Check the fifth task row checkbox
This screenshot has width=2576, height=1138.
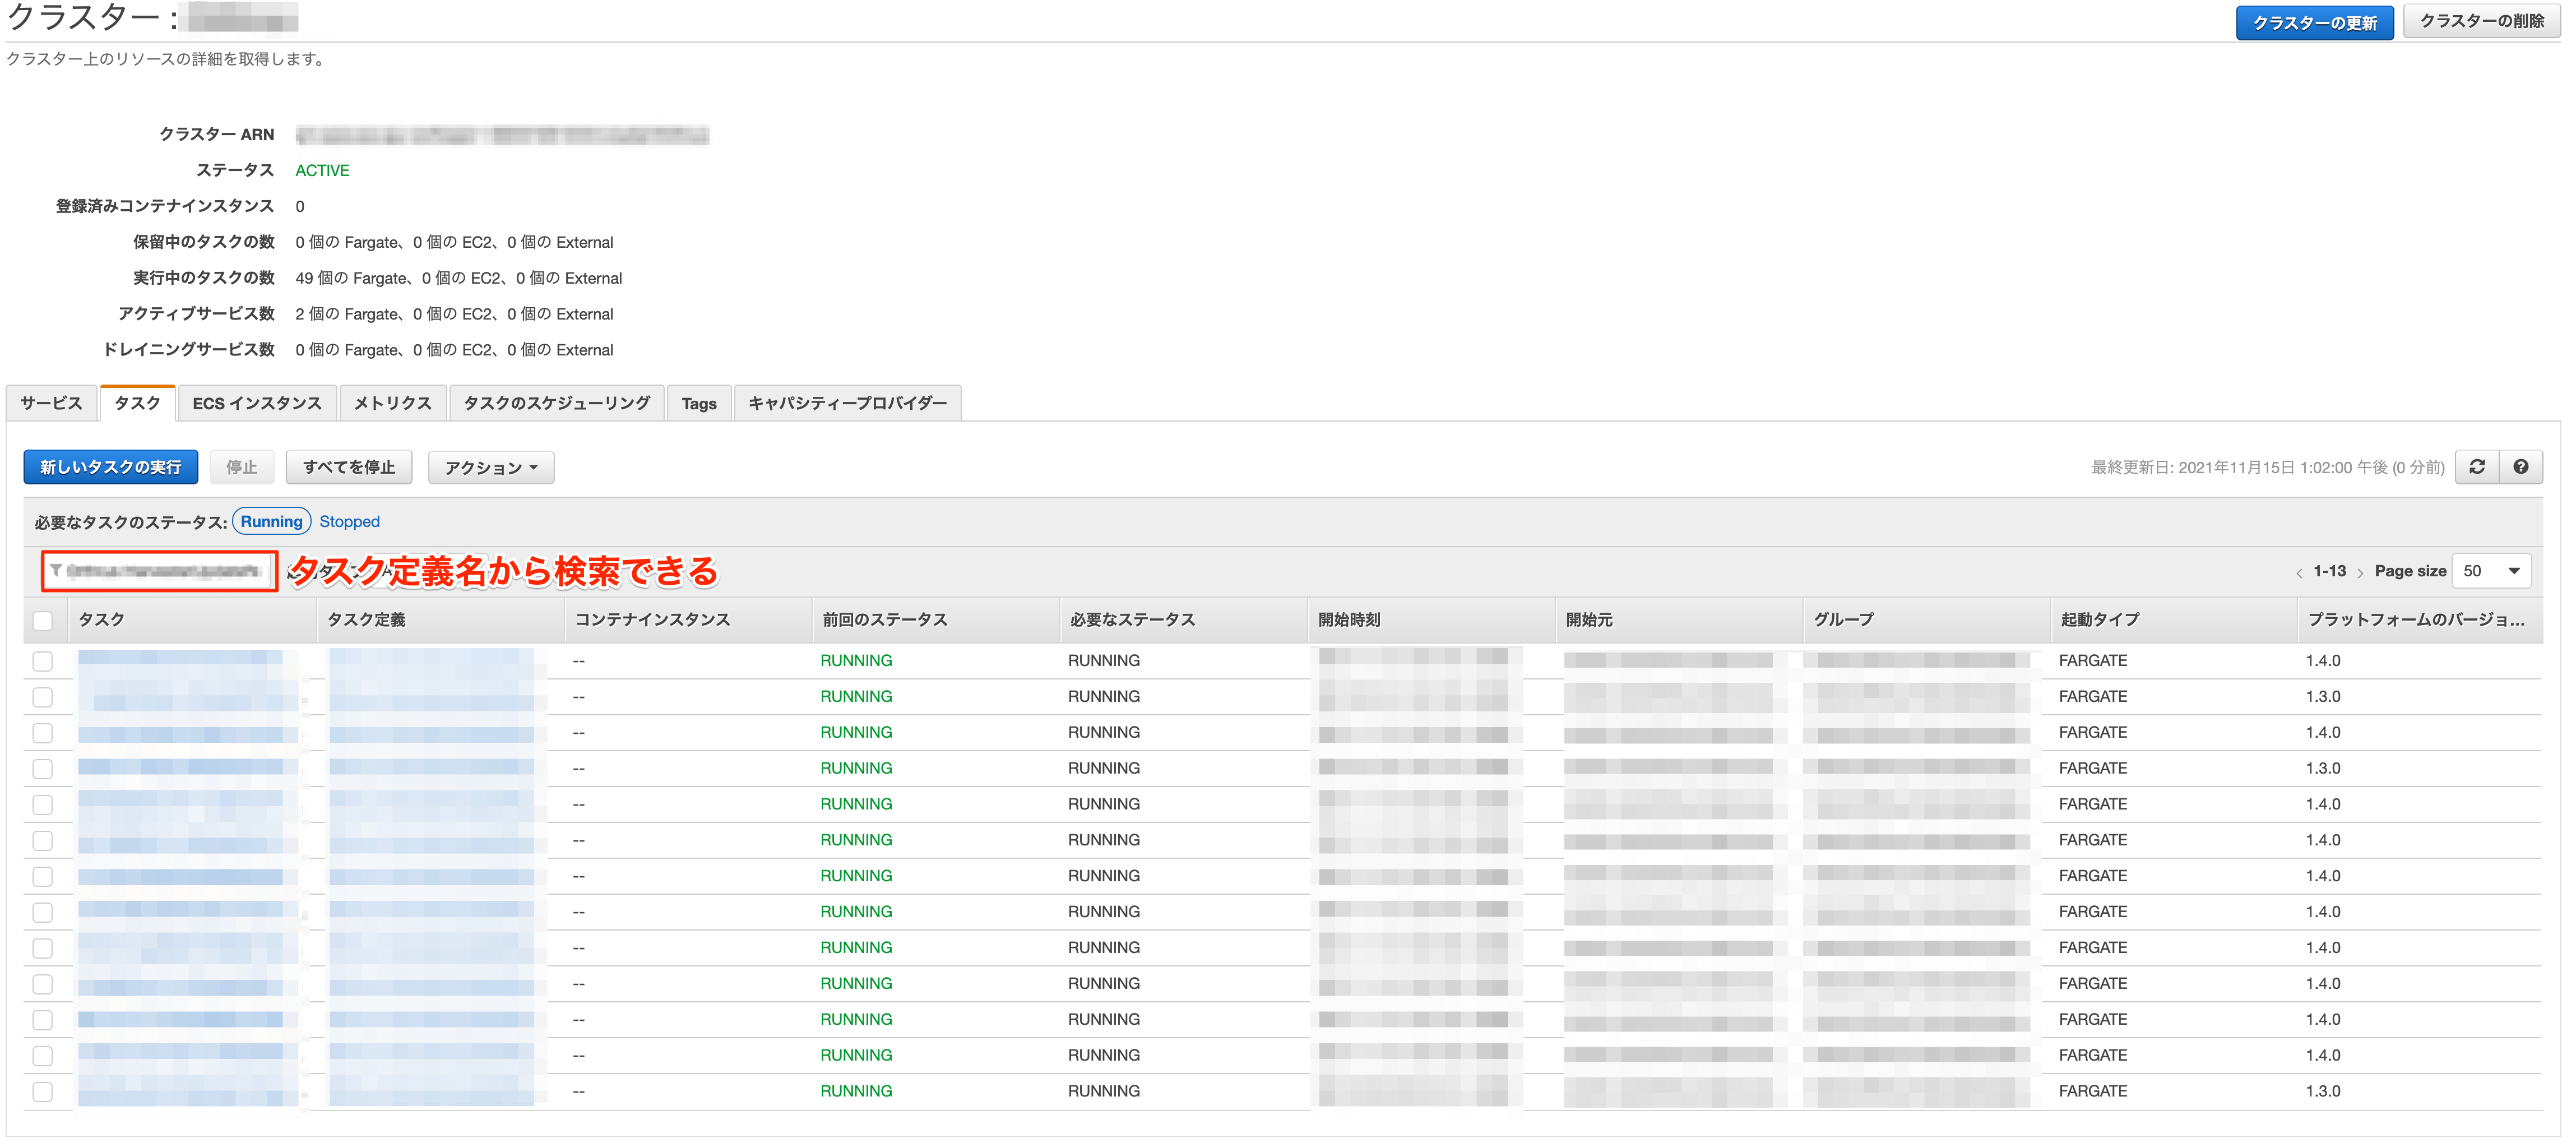tap(42, 805)
